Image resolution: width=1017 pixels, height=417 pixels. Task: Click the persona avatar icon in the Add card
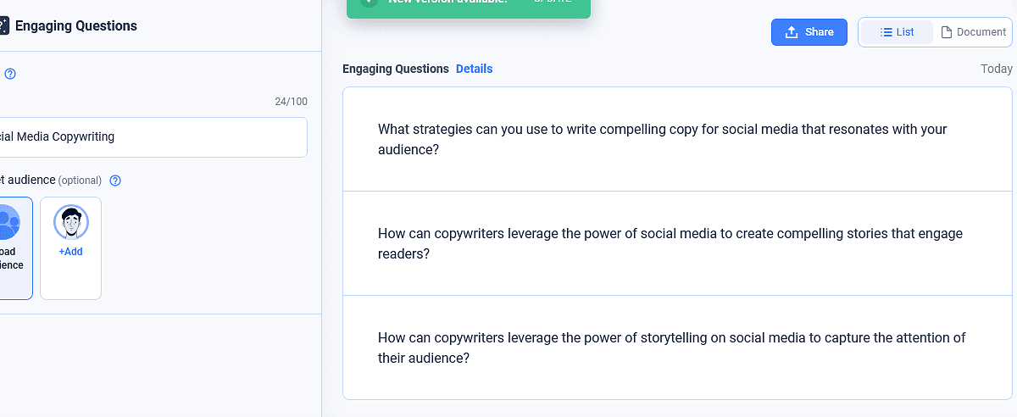click(71, 222)
